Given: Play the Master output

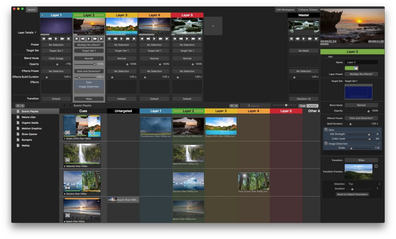Looking at the screenshot, I should click(304, 39).
